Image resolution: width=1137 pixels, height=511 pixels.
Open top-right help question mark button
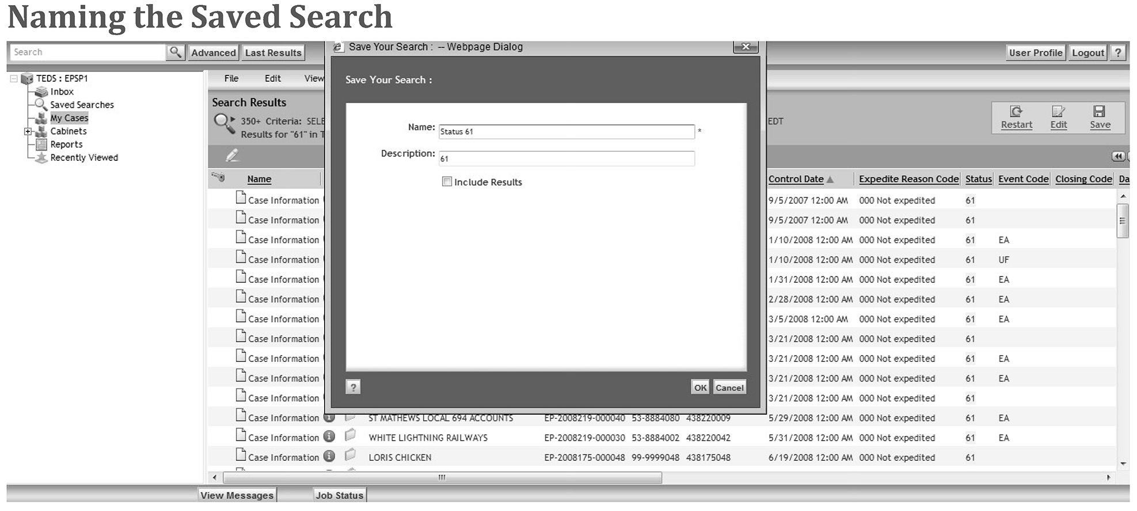point(1117,52)
